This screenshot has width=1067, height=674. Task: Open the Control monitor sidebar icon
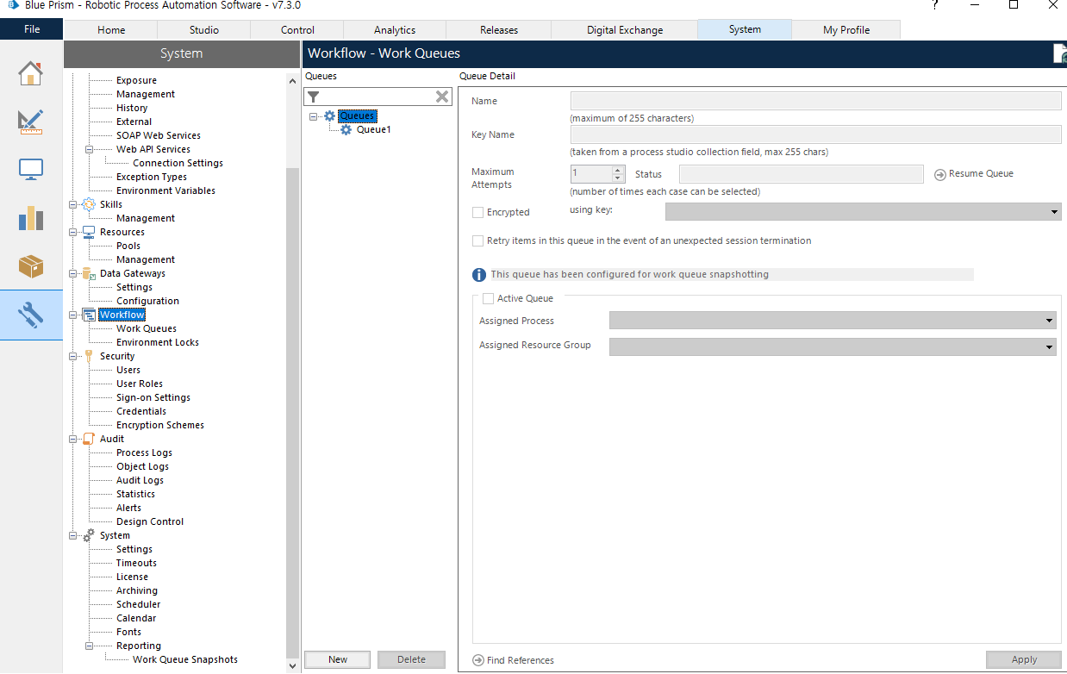pyautogui.click(x=31, y=170)
